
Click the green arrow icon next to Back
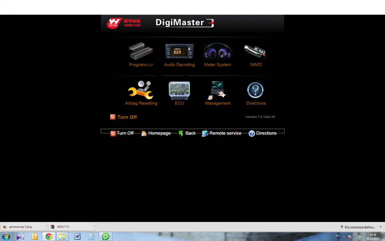(181, 133)
